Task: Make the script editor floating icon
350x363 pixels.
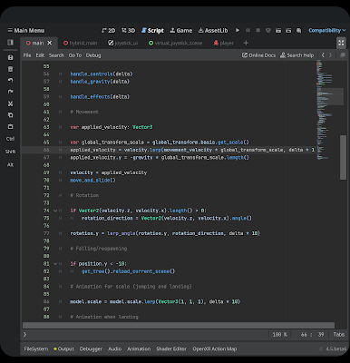Action: pos(343,55)
